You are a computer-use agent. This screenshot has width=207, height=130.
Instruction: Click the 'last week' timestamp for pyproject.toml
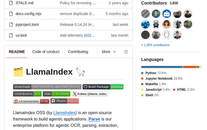[120, 25]
